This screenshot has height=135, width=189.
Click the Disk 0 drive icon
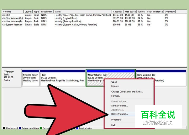(5, 71)
